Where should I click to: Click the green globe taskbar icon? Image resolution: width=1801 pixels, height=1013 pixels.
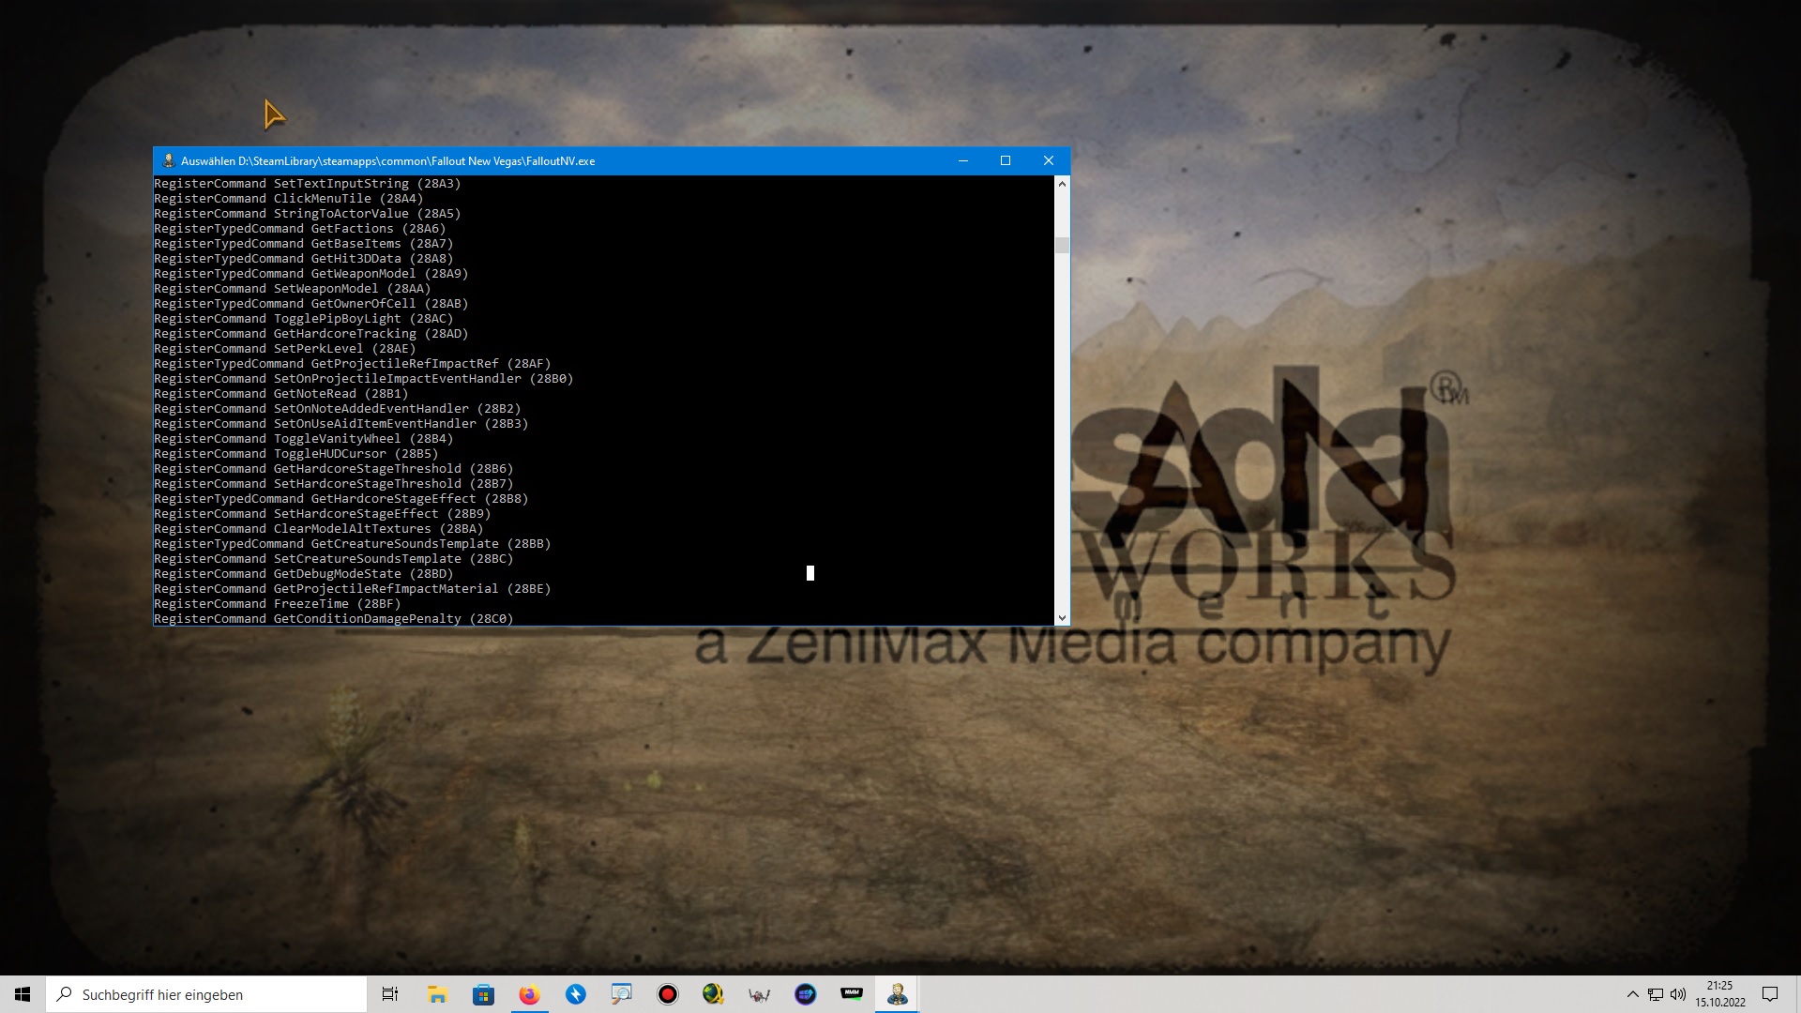click(x=713, y=994)
